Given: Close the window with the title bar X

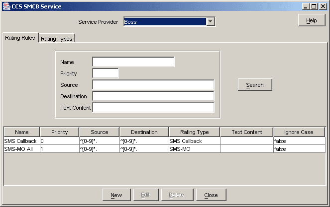Looking at the screenshot, I should click(x=323, y=6).
